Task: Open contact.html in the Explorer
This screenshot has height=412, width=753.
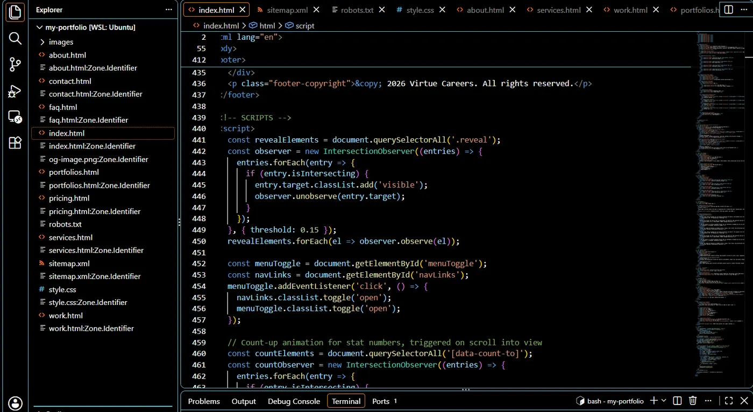Action: 70,81
